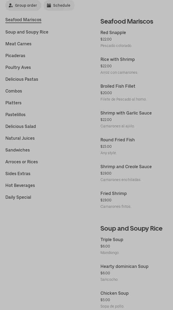Go to Hot Beverages section
Screen dimensions: 173x310
tap(20, 186)
